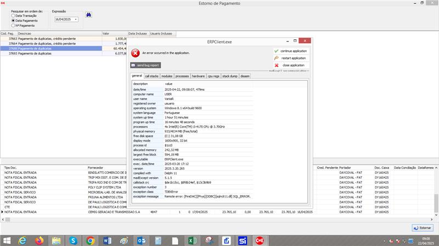Select payment row 37693 in the list
The height and width of the screenshot is (246, 439).
[55, 54]
